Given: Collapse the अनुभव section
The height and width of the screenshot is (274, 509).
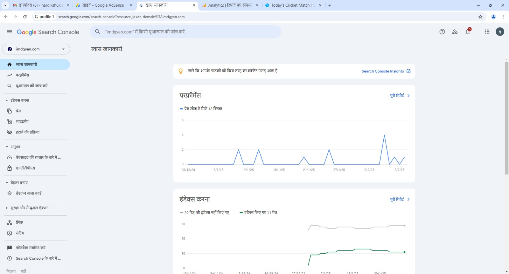Looking at the screenshot, I should pyautogui.click(x=7, y=147).
